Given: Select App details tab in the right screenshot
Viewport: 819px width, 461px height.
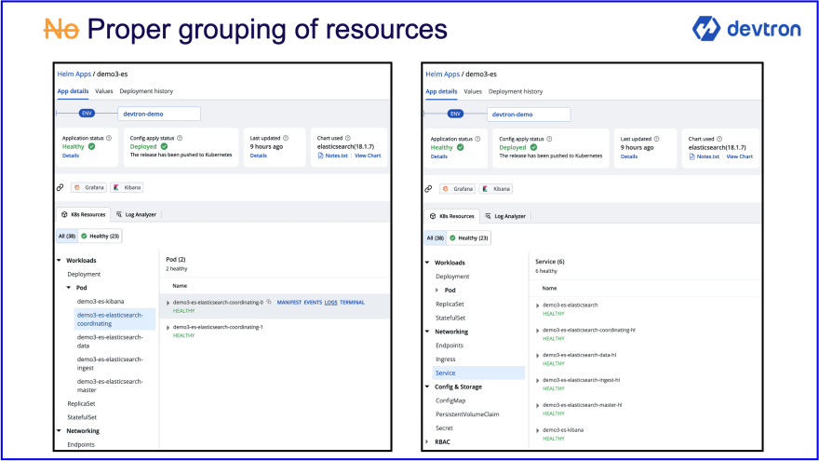Looking at the screenshot, I should 441,91.
